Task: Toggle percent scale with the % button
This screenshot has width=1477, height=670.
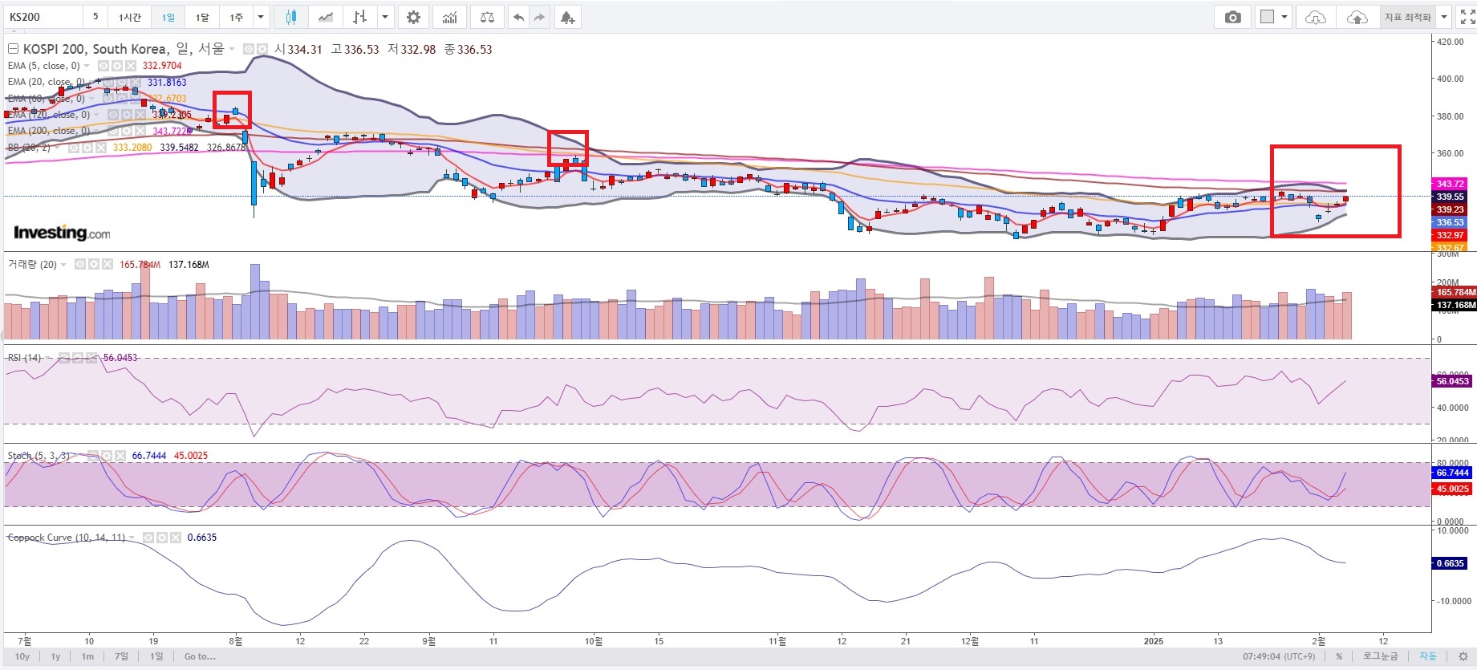Action: pyautogui.click(x=1339, y=656)
